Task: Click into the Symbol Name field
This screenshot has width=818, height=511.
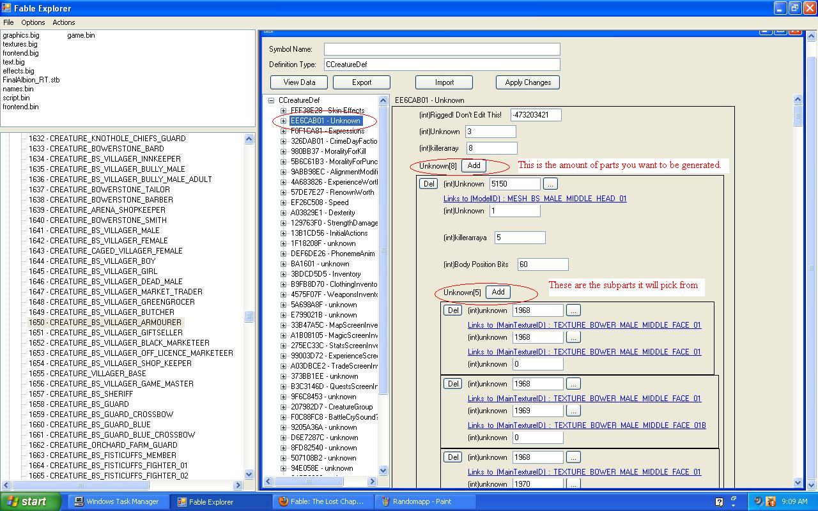Action: (x=442, y=49)
